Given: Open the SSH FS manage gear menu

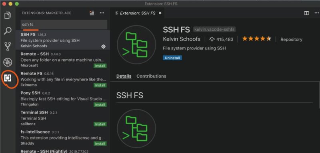Looking at the screenshot, I should (x=104, y=47).
